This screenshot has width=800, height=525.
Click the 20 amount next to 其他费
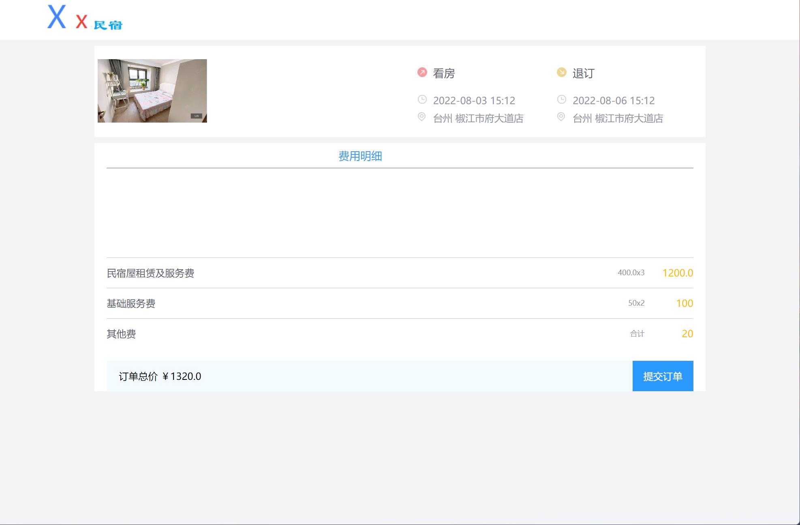pos(686,334)
